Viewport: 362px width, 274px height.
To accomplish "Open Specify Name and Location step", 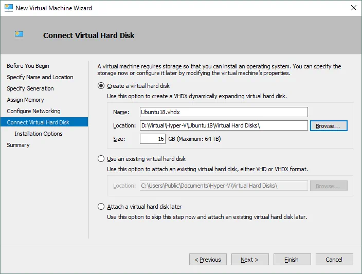I will 40,77.
